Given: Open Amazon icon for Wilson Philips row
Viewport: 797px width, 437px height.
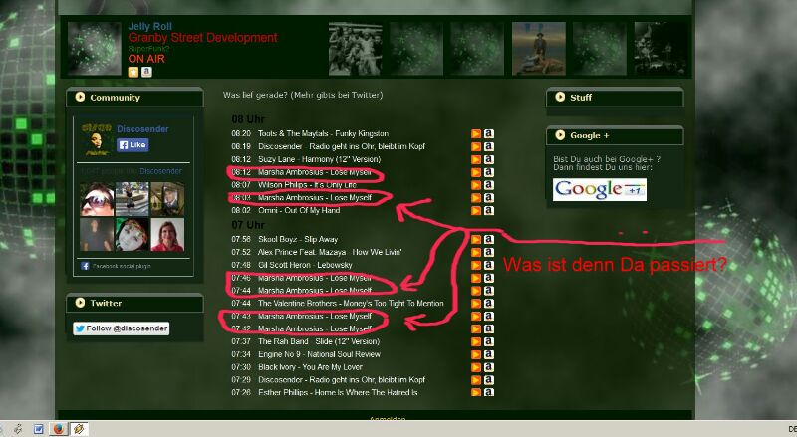Looking at the screenshot, I should (x=488, y=185).
